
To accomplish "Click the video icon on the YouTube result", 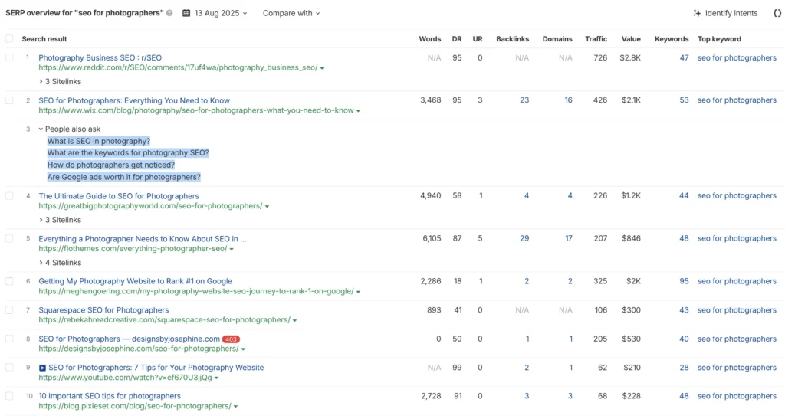I will tap(43, 368).
